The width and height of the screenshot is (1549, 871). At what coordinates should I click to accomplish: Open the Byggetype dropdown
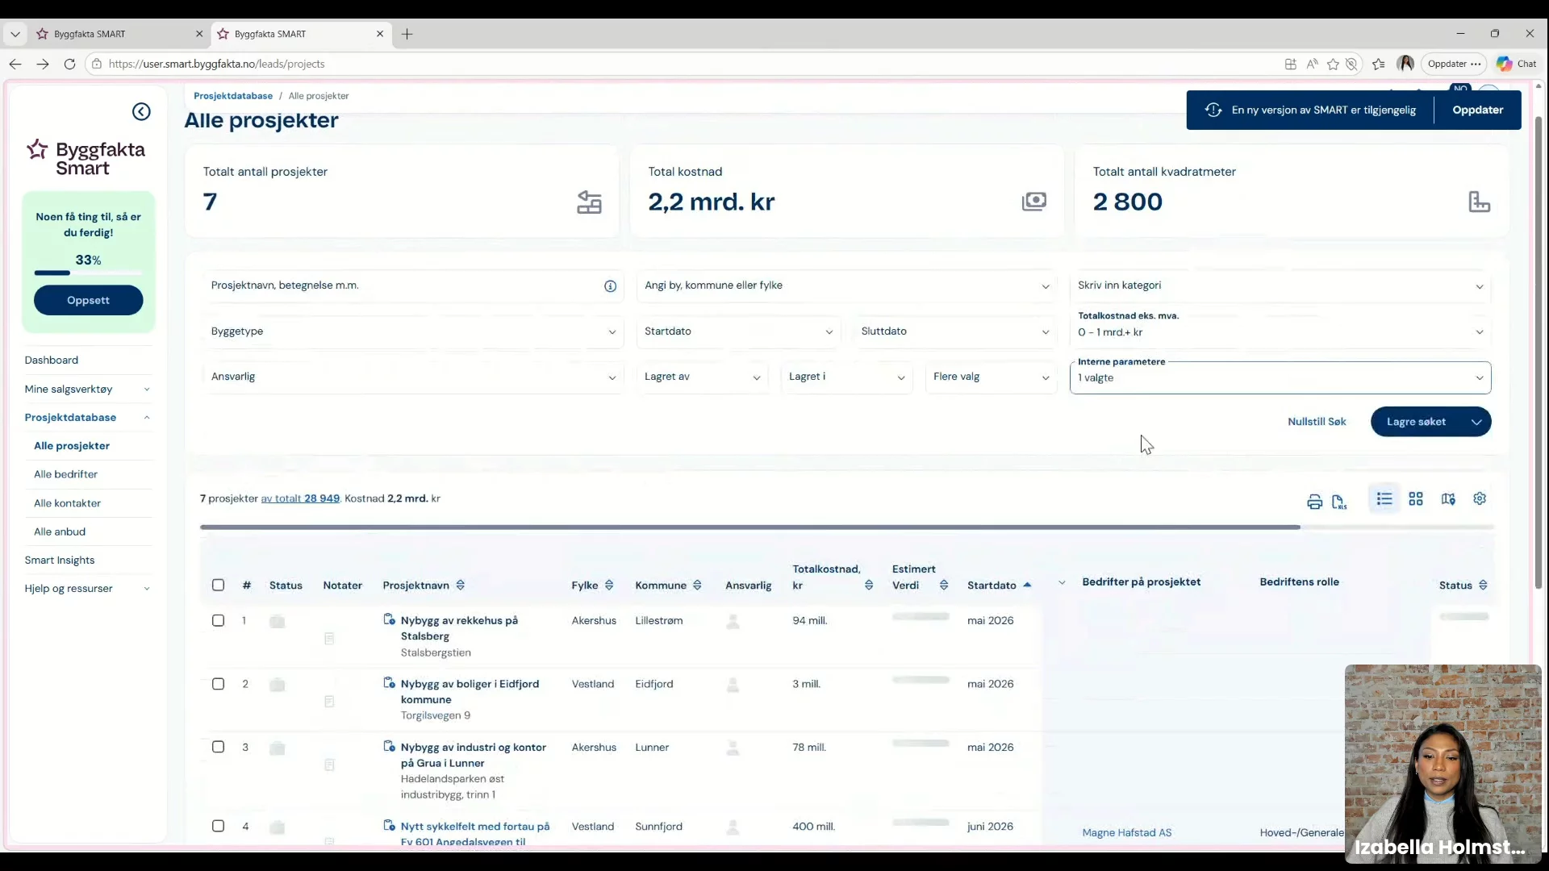pyautogui.click(x=412, y=331)
